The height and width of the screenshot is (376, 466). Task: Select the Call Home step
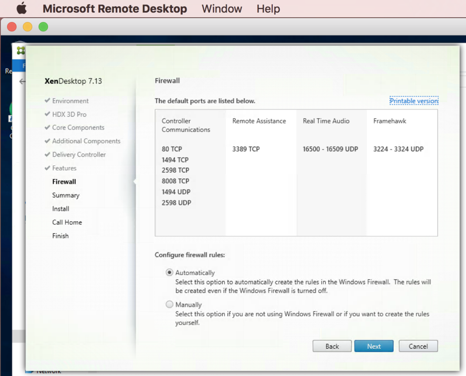pos(67,222)
